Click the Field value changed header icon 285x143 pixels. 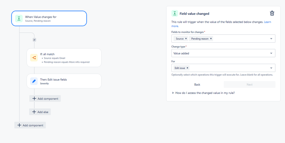[175, 13]
